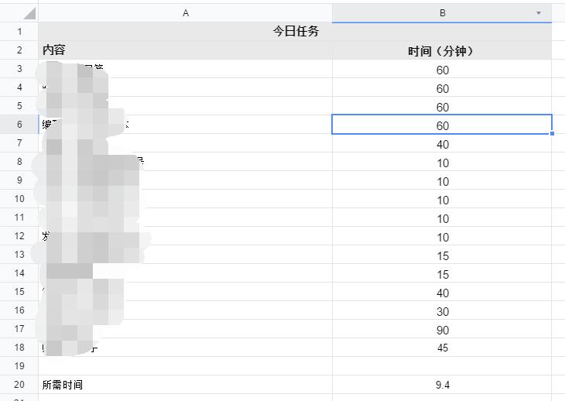Viewport: 565px width, 401px height.
Task: Click the value 45 in row 18
Action: 442,348
